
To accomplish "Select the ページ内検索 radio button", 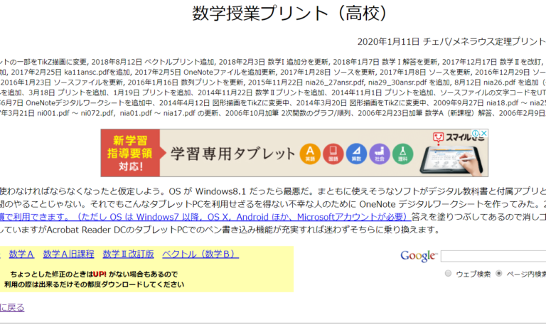I will click(x=499, y=274).
